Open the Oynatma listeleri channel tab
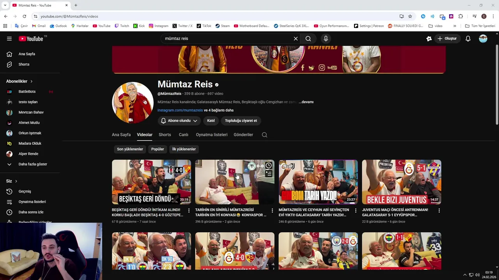Image resolution: width=499 pixels, height=280 pixels. (212, 135)
